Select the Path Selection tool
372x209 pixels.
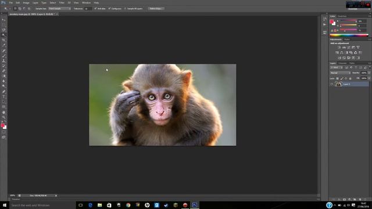(x=3, y=102)
